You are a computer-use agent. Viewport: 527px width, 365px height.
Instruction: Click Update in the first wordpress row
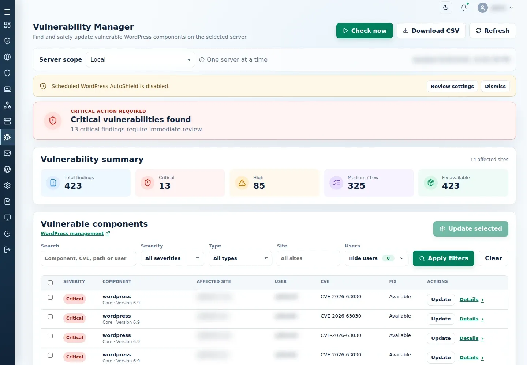tap(441, 300)
